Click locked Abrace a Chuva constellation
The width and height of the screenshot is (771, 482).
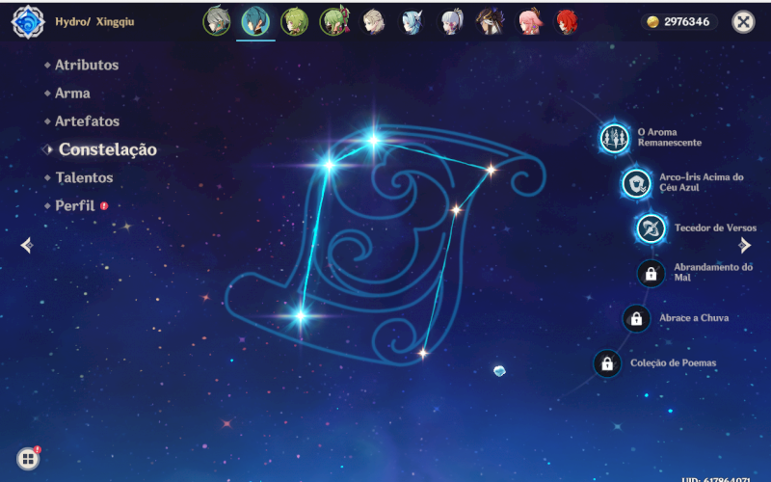pyautogui.click(x=636, y=318)
